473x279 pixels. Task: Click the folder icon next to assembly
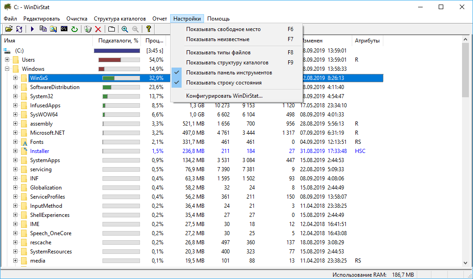[24, 124]
